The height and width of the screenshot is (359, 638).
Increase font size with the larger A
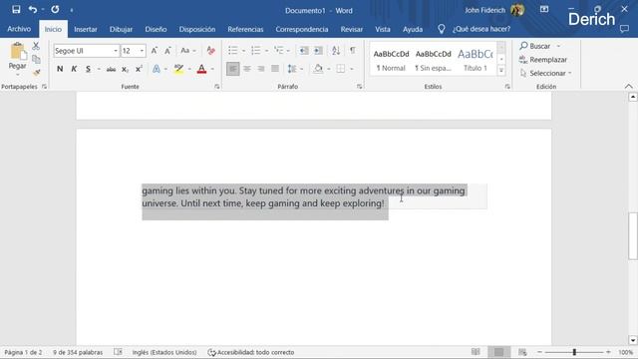pos(155,51)
